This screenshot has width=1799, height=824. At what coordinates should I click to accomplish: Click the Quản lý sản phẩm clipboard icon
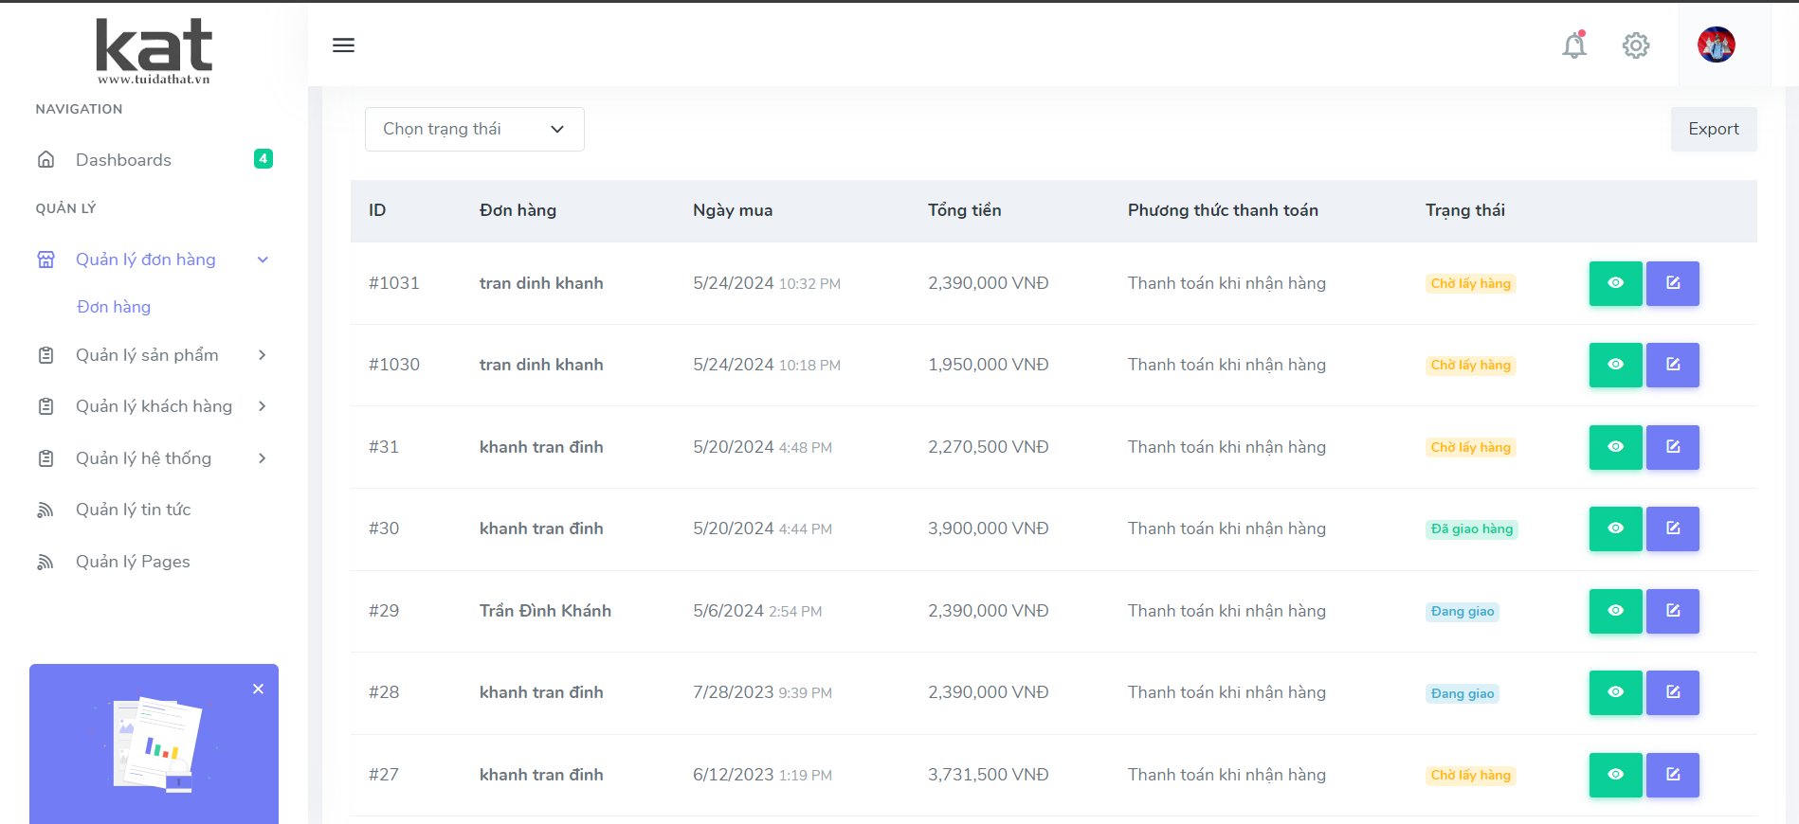coord(45,355)
